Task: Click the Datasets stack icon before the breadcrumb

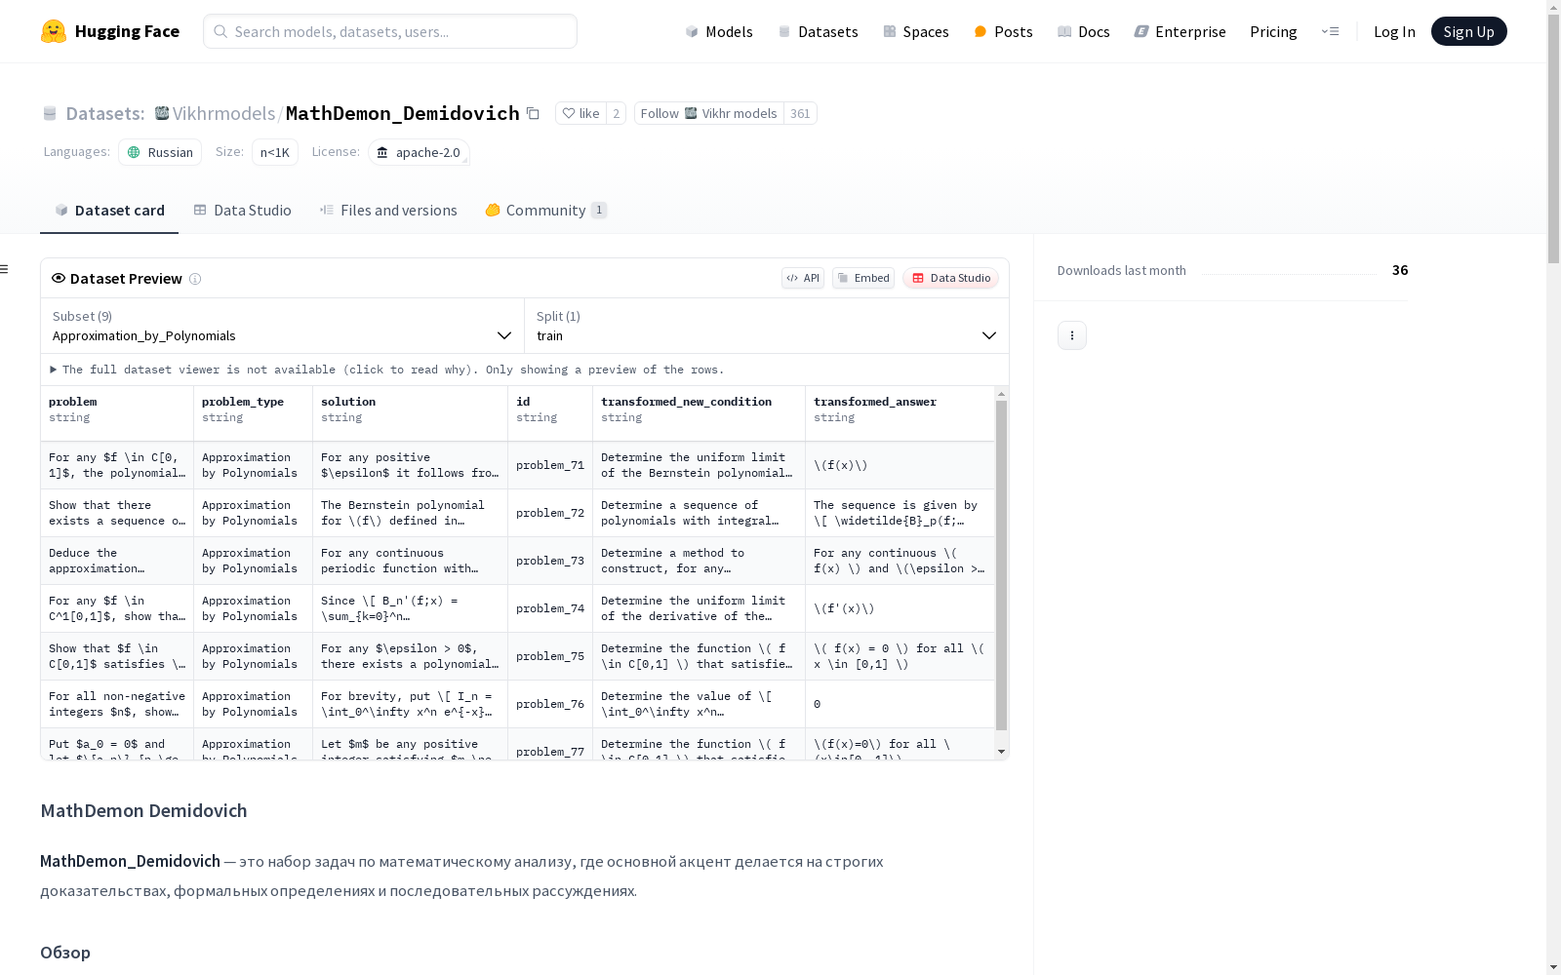Action: pos(50,113)
